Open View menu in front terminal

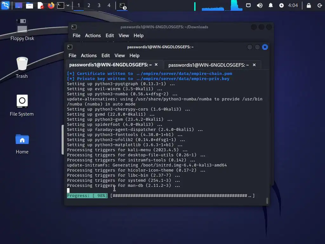[120, 56]
